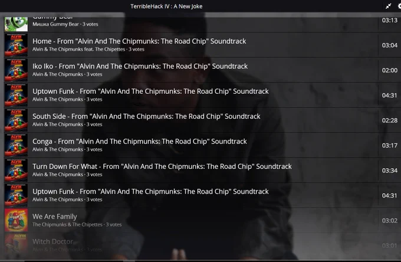Viewport: 401px width, 262px height.
Task: Select the Home - From "Alvin And The Chipmunks" track title
Action: pyautogui.click(x=139, y=41)
